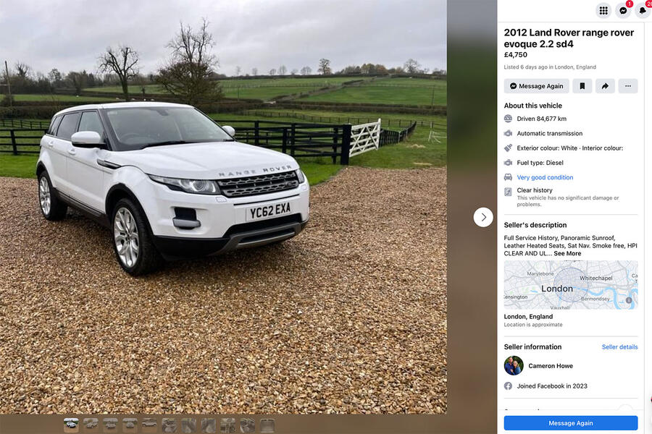Save listing with the bookmark icon
Screen dimensions: 652x434
coord(582,86)
